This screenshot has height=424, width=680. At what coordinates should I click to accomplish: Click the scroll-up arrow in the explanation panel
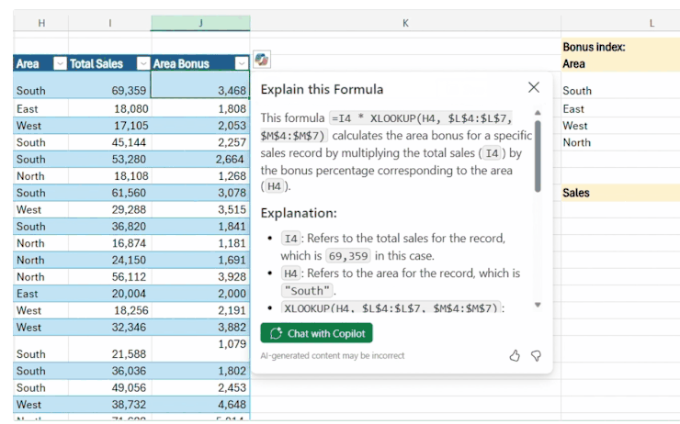[x=538, y=113]
